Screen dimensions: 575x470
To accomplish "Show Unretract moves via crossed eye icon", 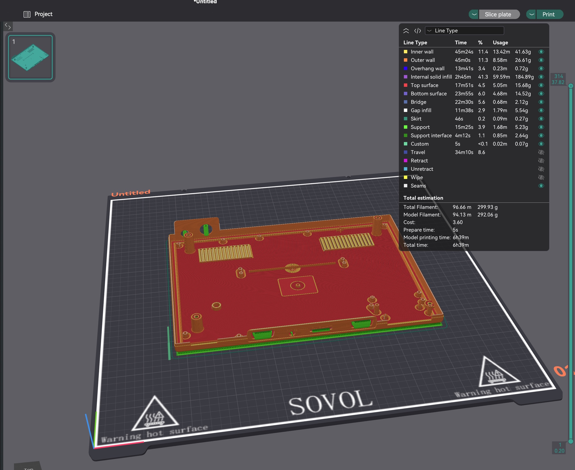I will click(x=541, y=169).
